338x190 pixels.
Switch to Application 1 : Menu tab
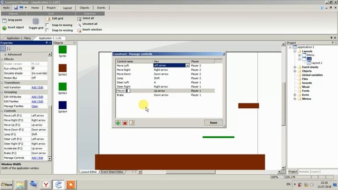coord(18,38)
